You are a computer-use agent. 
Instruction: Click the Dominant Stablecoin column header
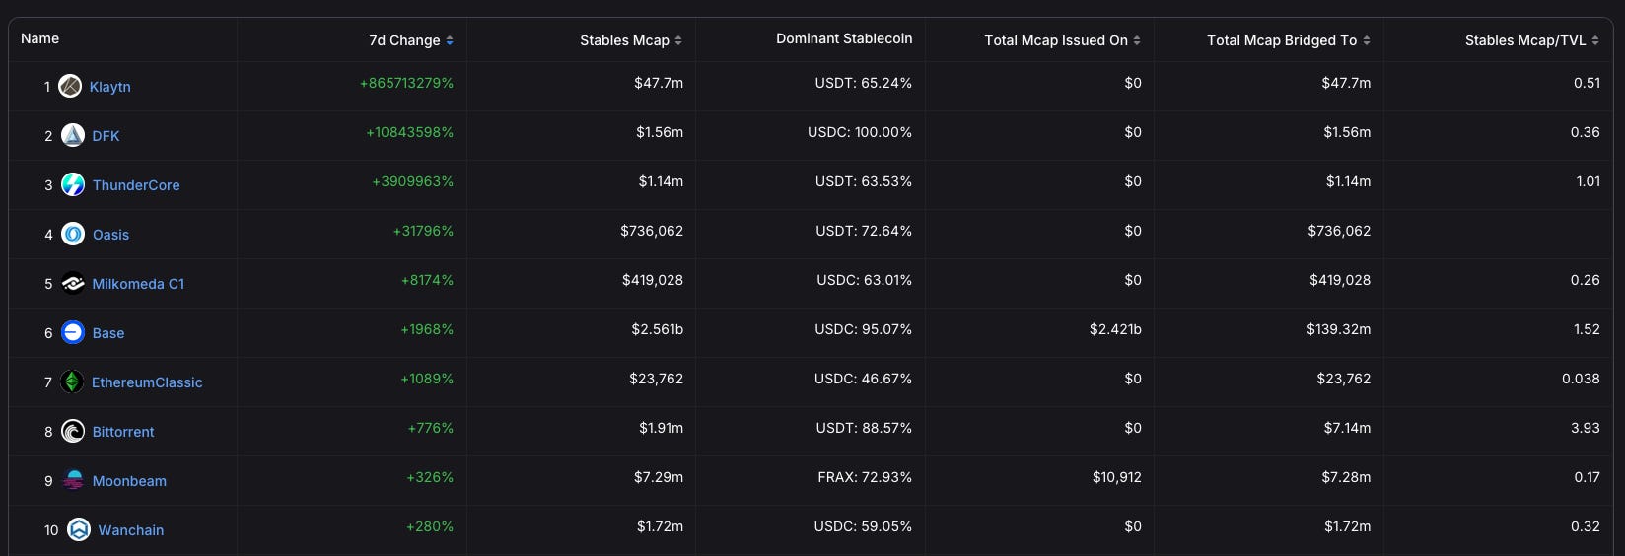click(x=844, y=38)
